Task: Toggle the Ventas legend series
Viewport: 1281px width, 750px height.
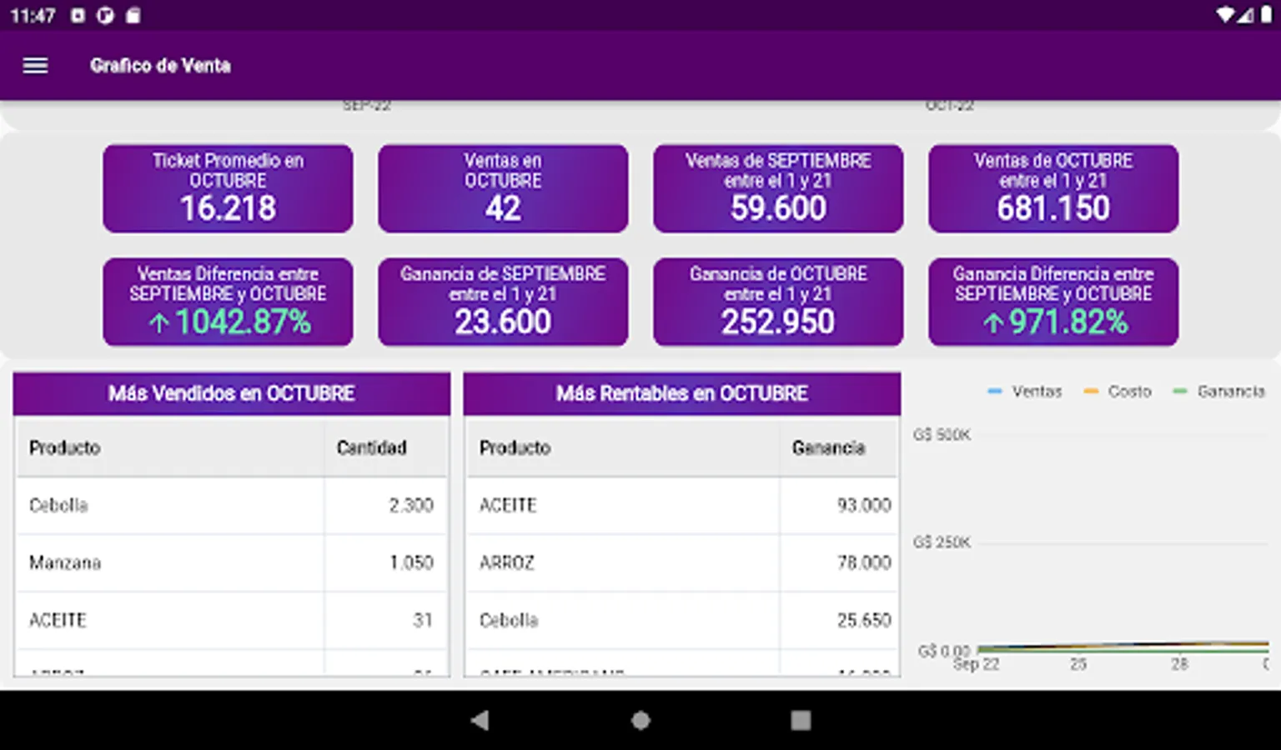Action: 1025,392
